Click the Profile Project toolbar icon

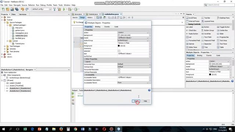76,9
